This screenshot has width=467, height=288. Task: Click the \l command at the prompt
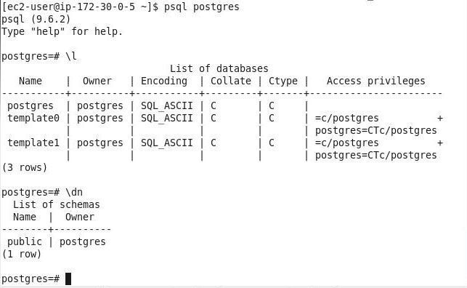point(71,56)
